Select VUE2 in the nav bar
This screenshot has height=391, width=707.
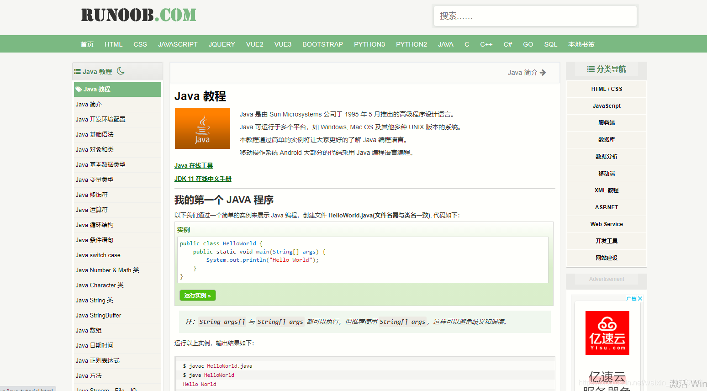coord(254,44)
